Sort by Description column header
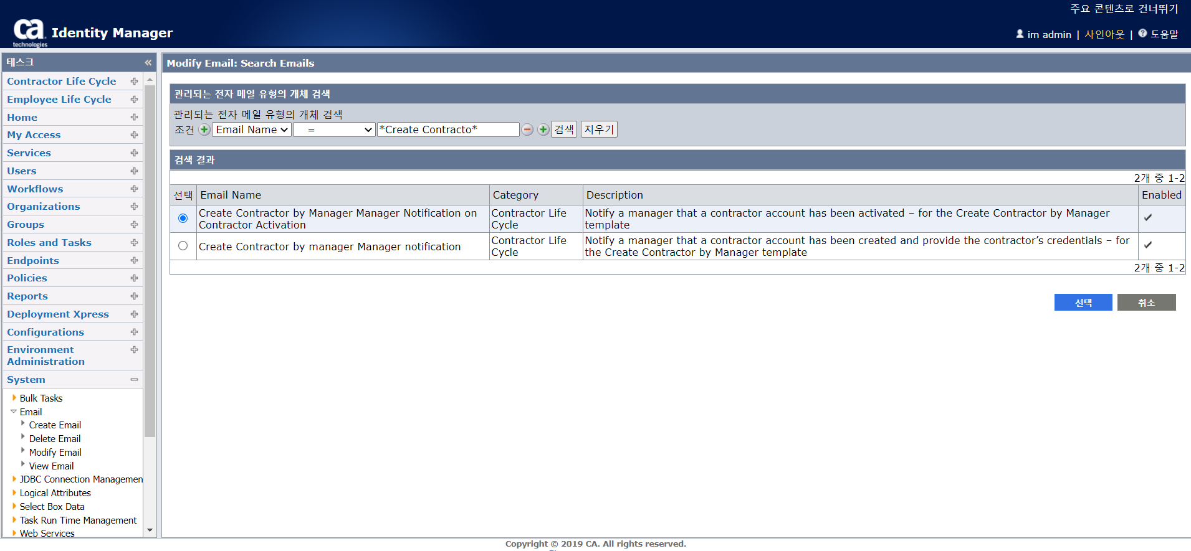Viewport: 1191px width, 551px height. (615, 195)
